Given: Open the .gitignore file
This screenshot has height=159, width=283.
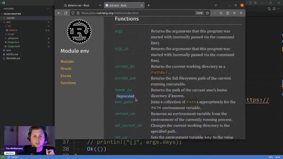Looking at the screenshot, I should point(13,38).
